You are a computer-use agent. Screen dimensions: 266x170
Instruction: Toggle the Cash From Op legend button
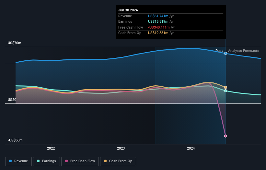[118, 161]
